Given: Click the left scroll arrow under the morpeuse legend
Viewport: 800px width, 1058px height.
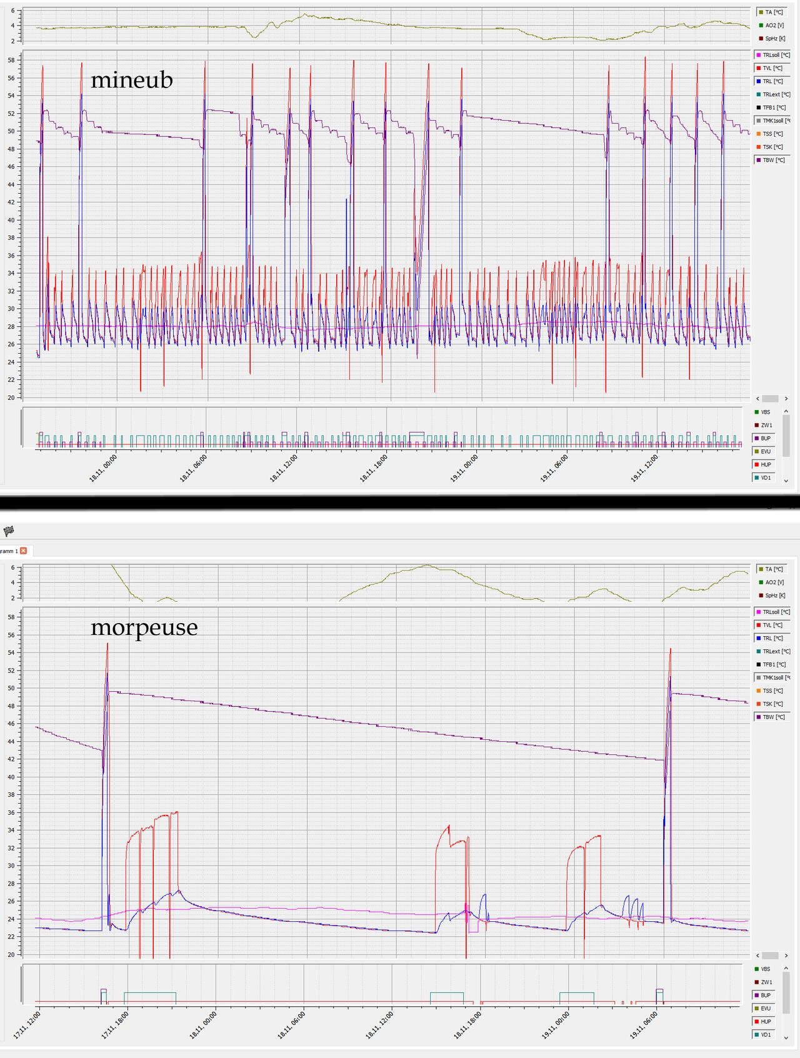Looking at the screenshot, I should click(758, 956).
